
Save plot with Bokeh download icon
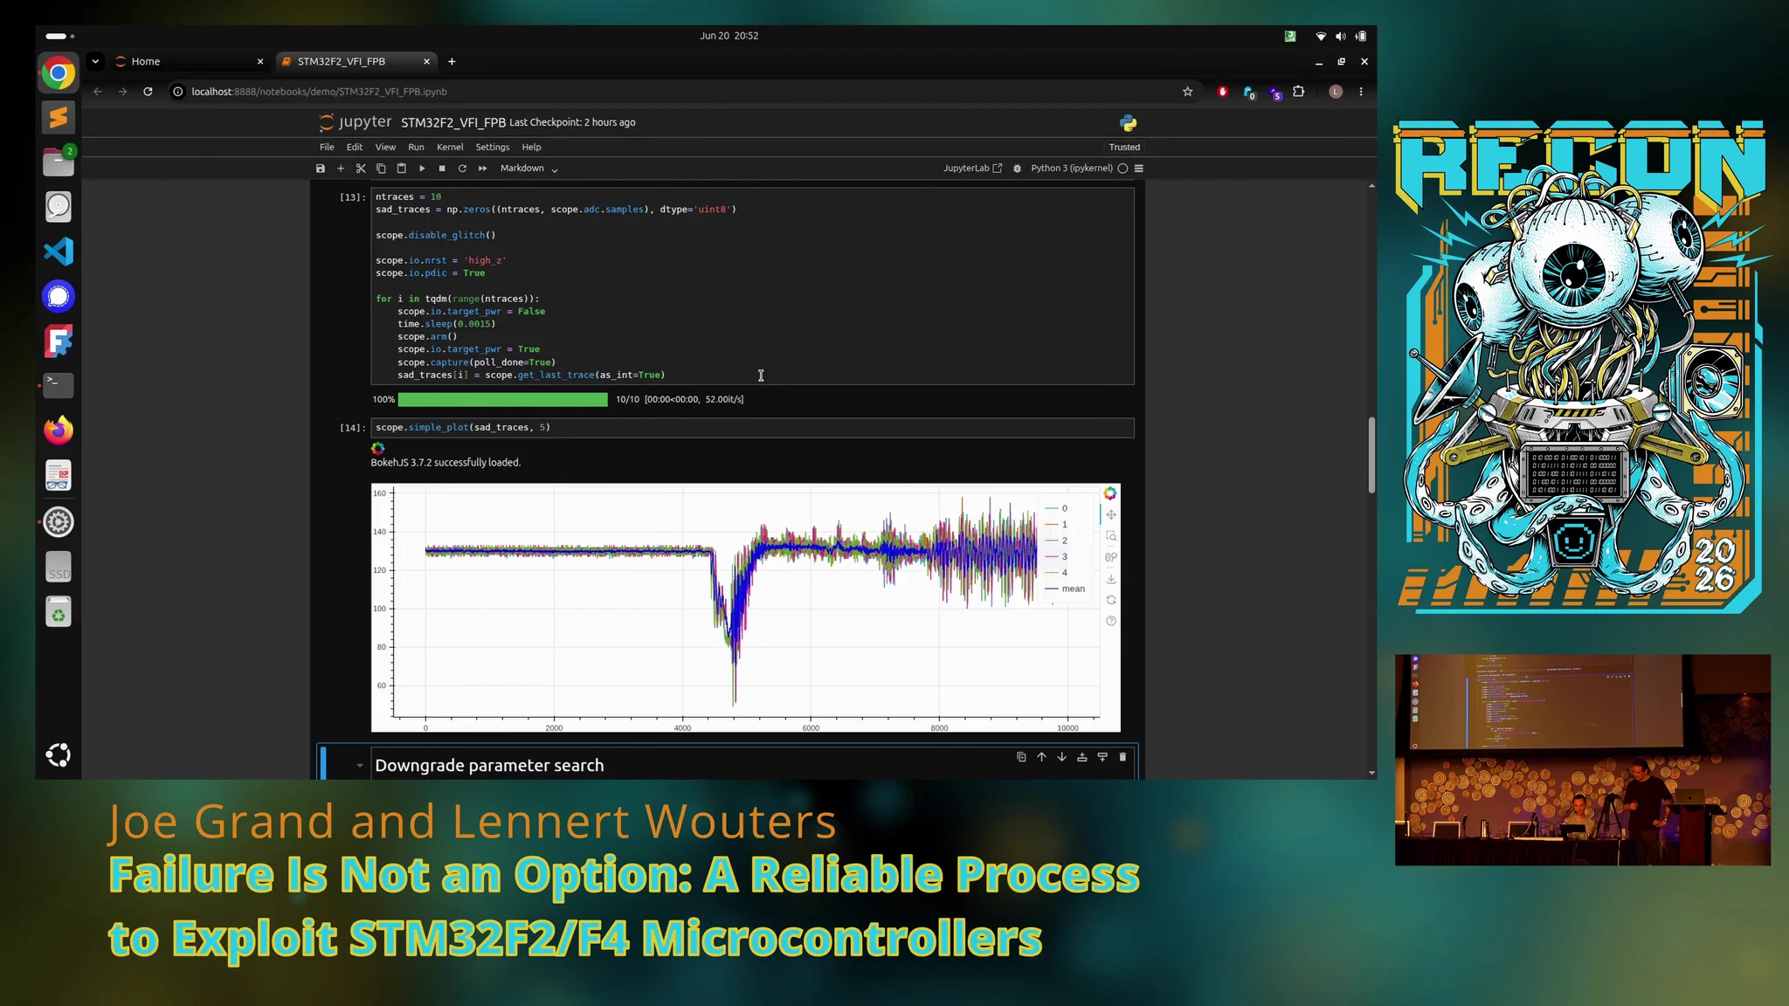coord(1110,579)
